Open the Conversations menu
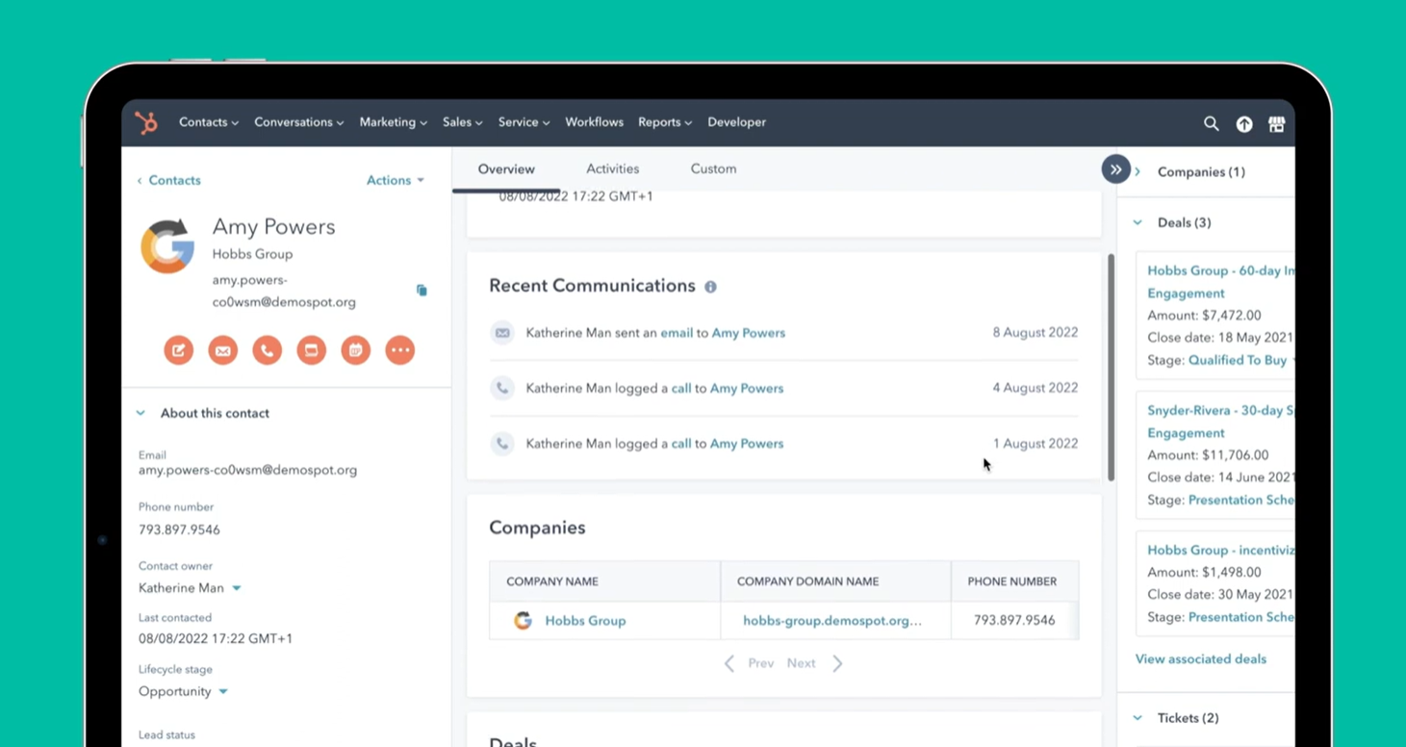Screen dimensions: 1406x747 click(299, 122)
